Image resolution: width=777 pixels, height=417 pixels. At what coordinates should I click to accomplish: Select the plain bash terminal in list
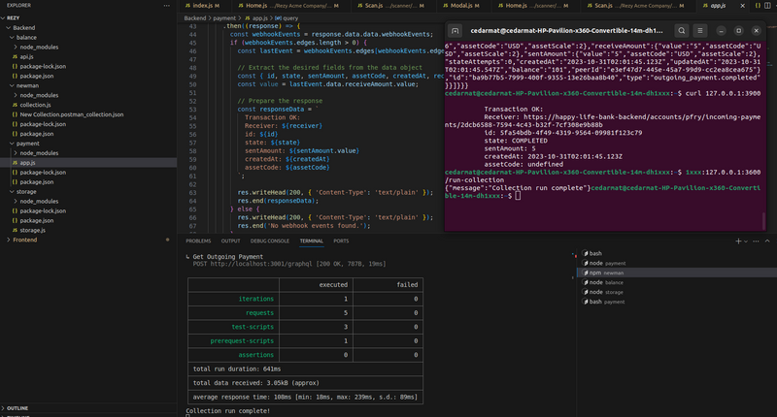[677, 253]
